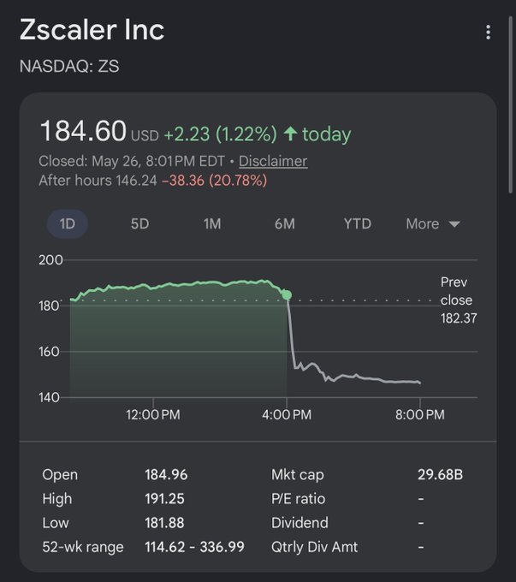516x582 pixels.
Task: Switch to the 1M chart view
Action: click(x=212, y=224)
